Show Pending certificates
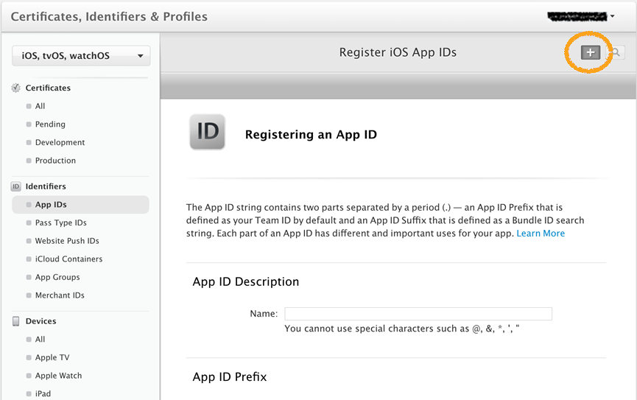Viewport: 637px width, 400px height. pos(50,124)
